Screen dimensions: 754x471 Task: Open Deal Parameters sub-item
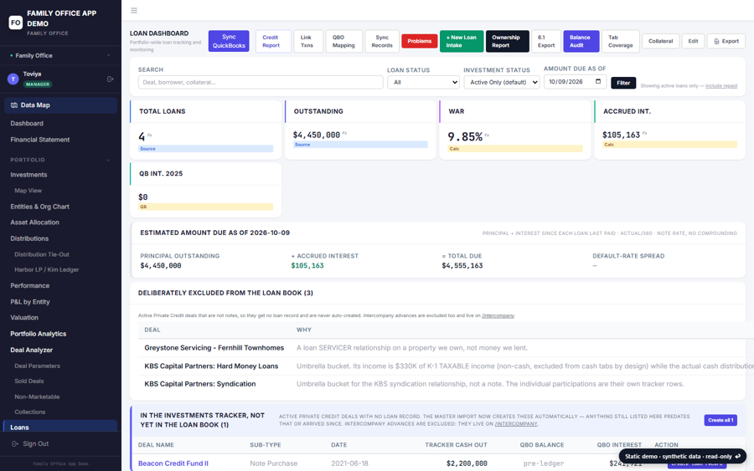(37, 366)
